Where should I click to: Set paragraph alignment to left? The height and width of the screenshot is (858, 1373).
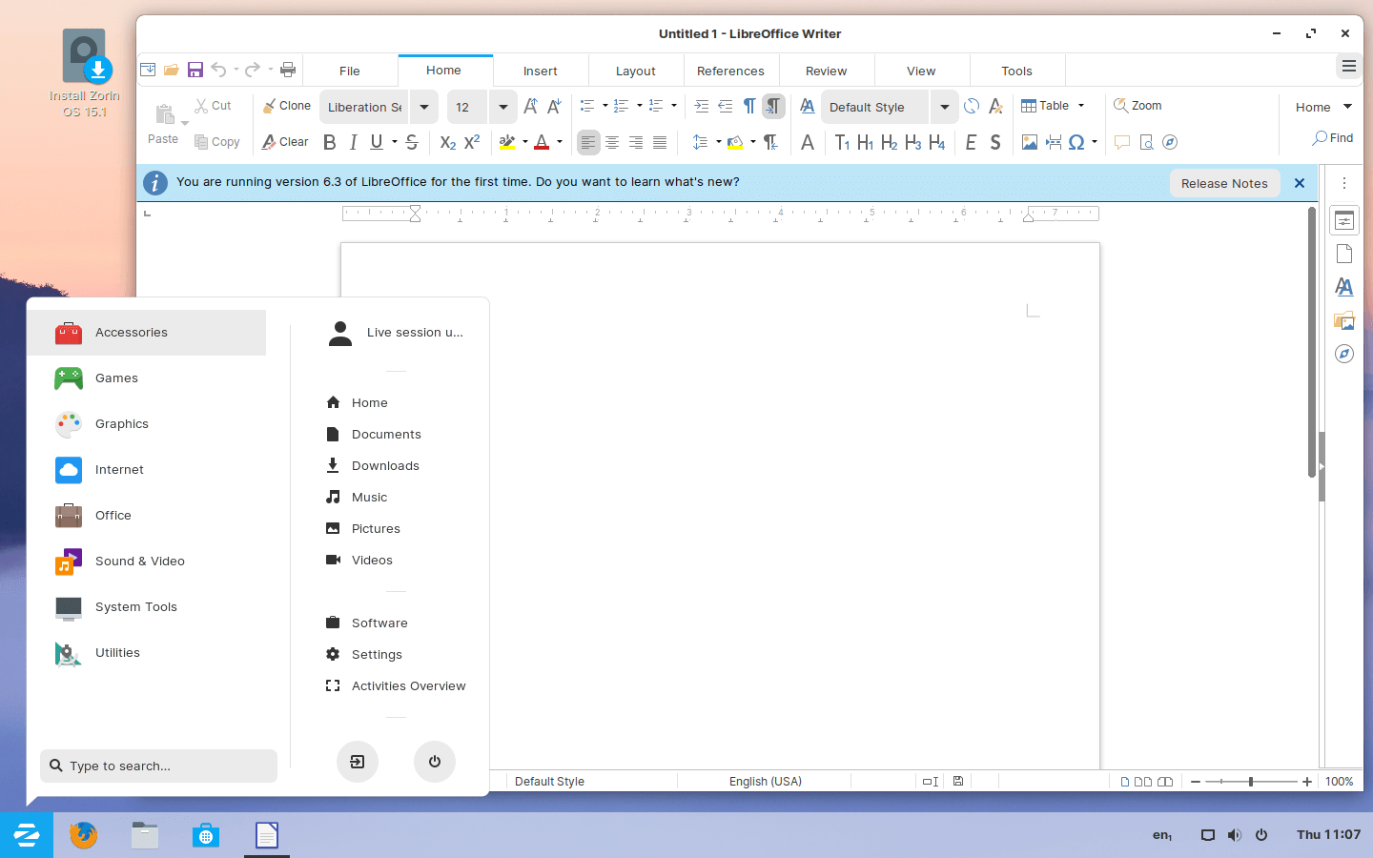[588, 142]
